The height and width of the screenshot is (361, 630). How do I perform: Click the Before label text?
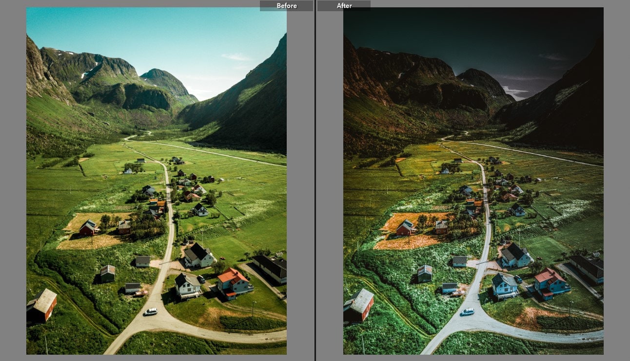[x=287, y=5]
